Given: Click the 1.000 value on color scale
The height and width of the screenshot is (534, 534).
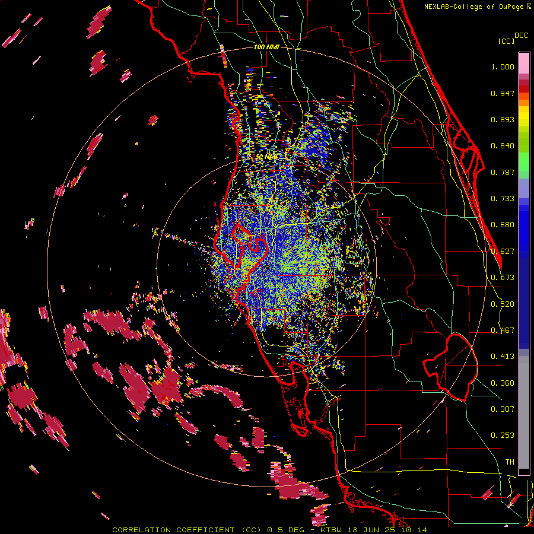Looking at the screenshot, I should click(x=503, y=66).
